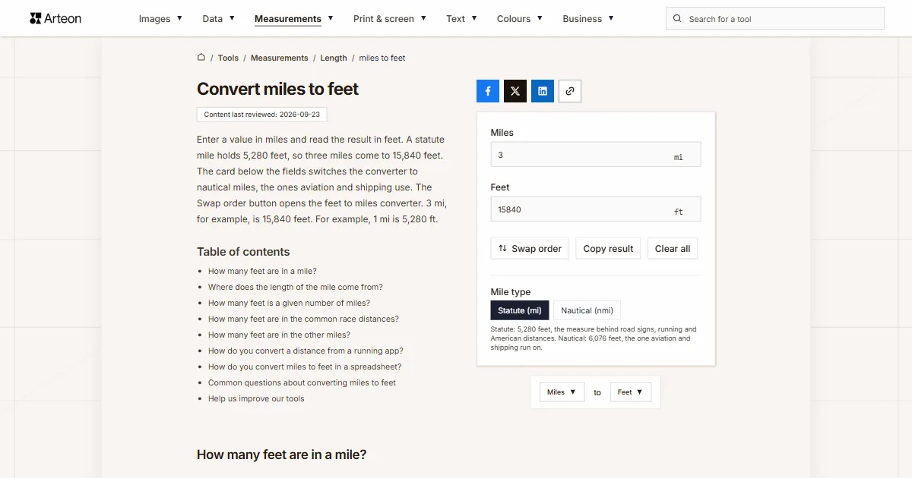The height and width of the screenshot is (478, 912).
Task: Click the Arteon logo
Action: pos(55,18)
